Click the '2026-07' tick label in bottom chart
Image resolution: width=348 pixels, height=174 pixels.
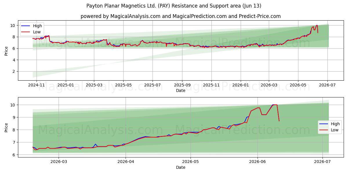point(322,162)
